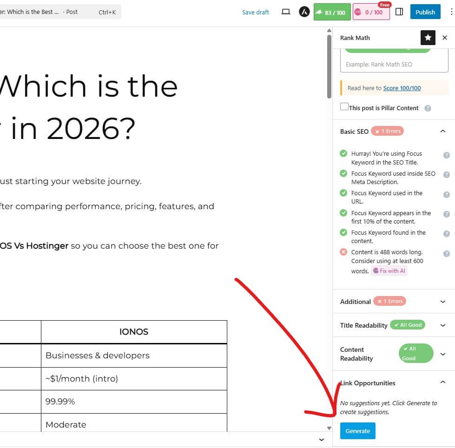Click the scrollbar up arrow
The width and height of the screenshot is (455, 448).
tap(329, 31)
